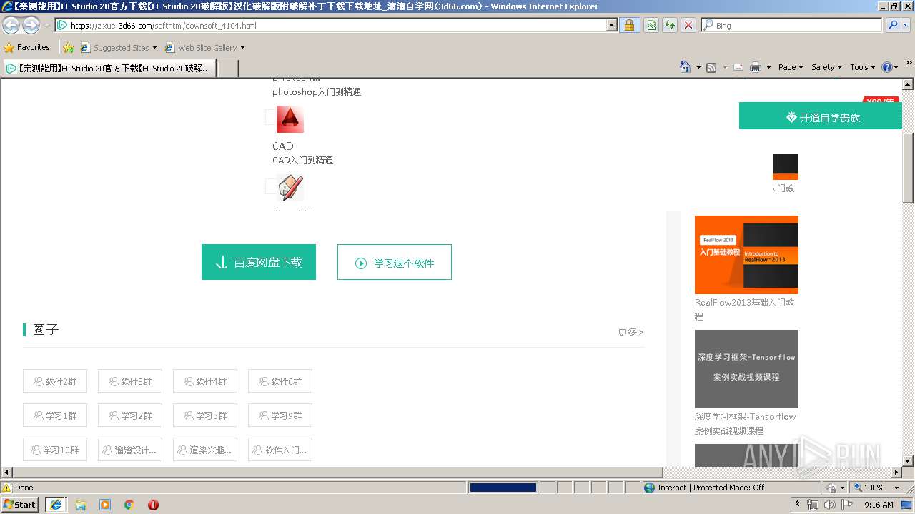Expand the search provider dropdown arrow
Image resolution: width=915 pixels, height=514 pixels.
click(x=906, y=25)
